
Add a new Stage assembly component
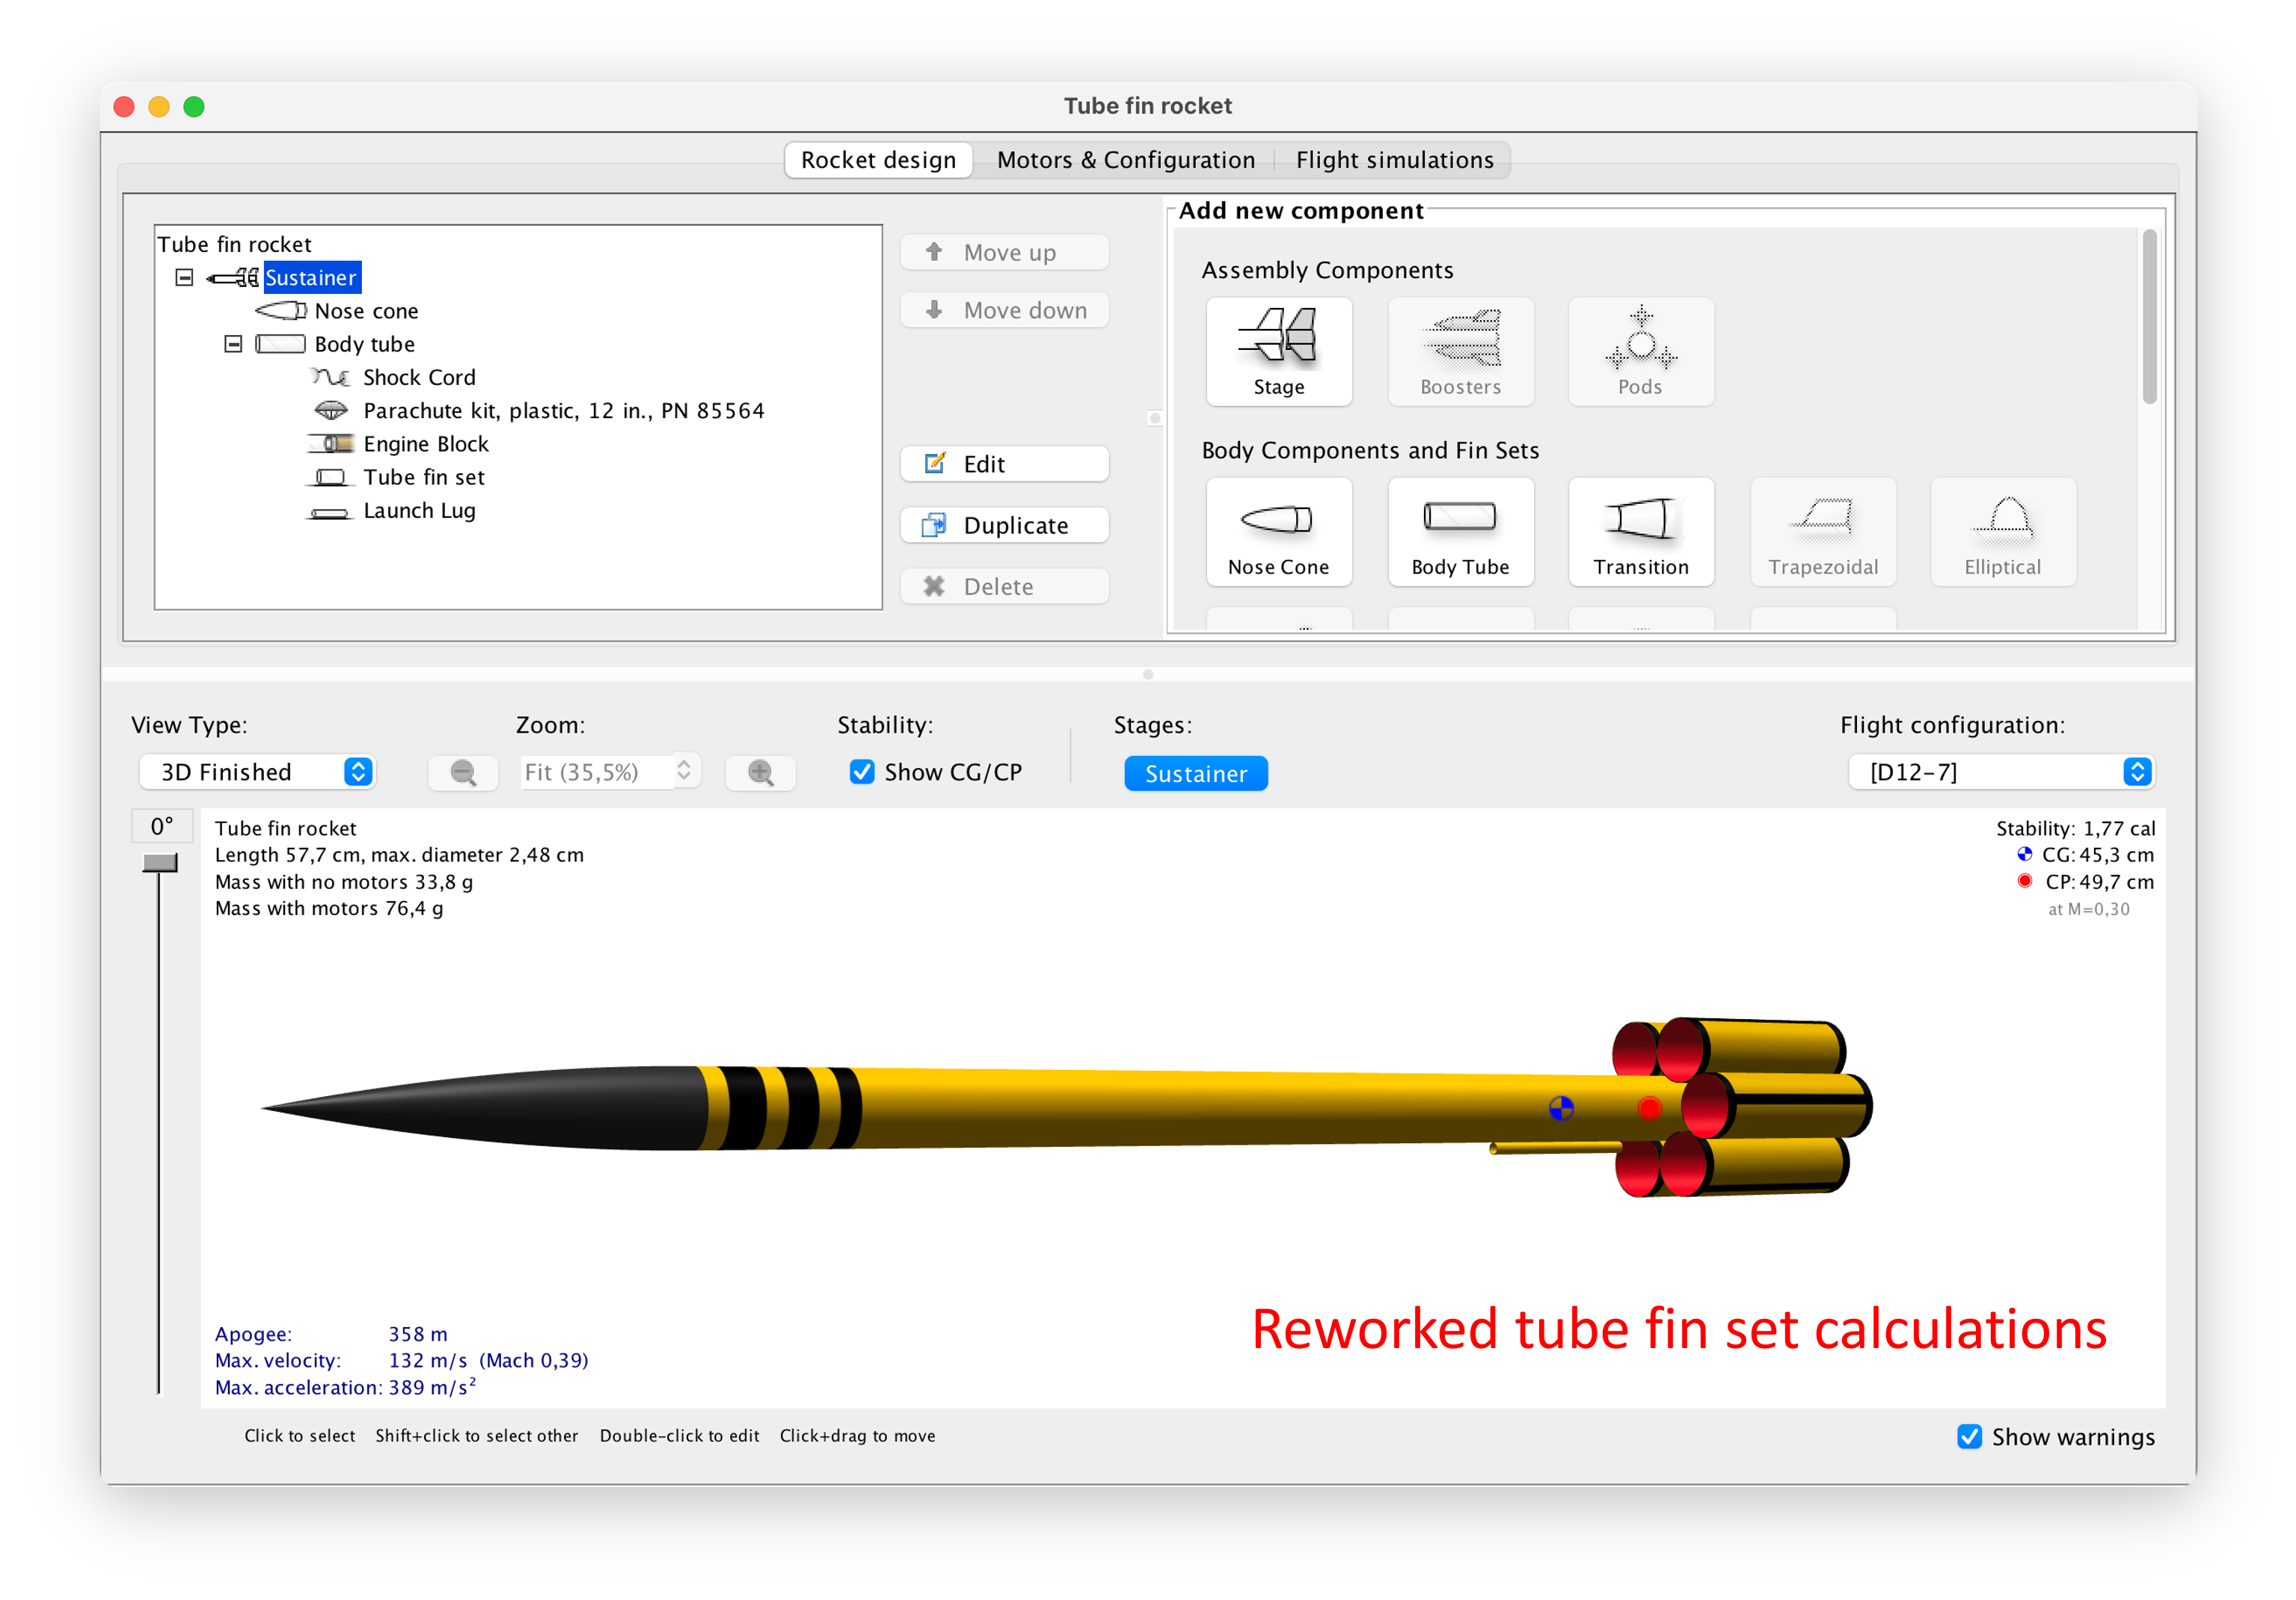pyautogui.click(x=1278, y=351)
